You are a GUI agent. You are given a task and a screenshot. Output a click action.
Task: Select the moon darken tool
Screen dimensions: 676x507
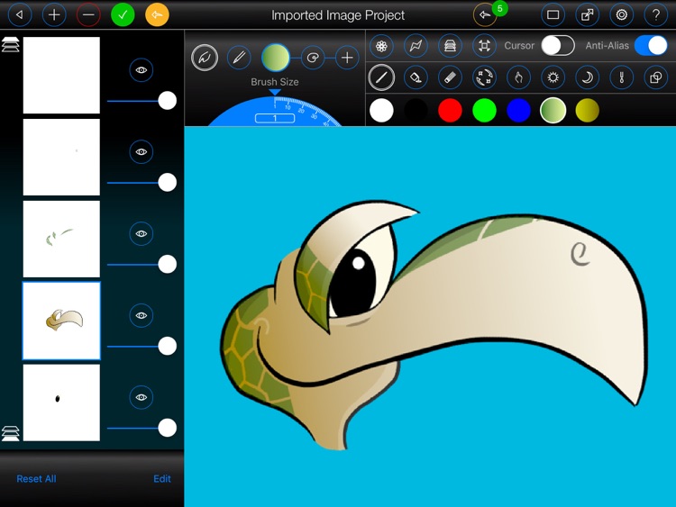(587, 77)
